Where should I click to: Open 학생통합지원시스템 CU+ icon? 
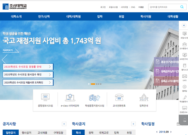tap(95, 98)
